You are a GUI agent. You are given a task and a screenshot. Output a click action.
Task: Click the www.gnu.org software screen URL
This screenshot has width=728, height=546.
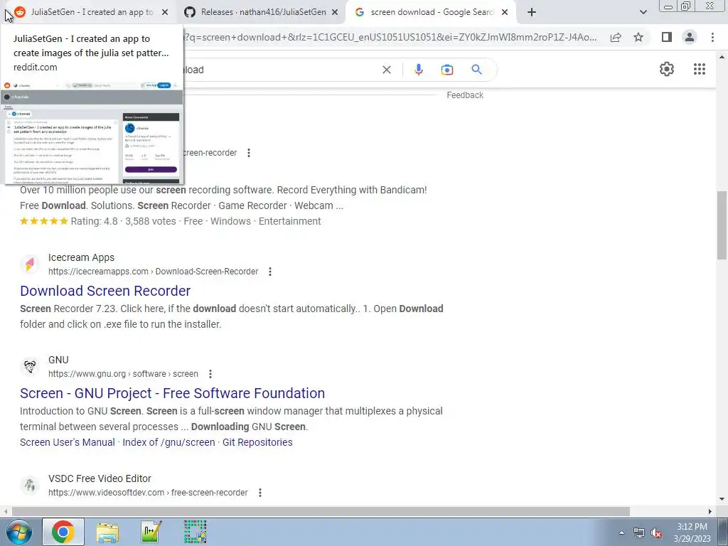tap(123, 374)
